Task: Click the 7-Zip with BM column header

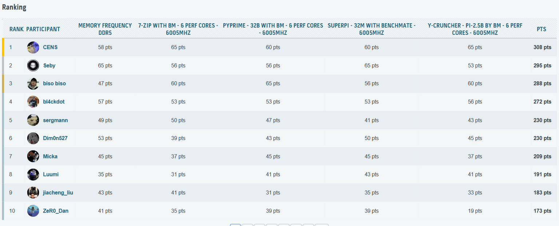Action: [x=178, y=29]
